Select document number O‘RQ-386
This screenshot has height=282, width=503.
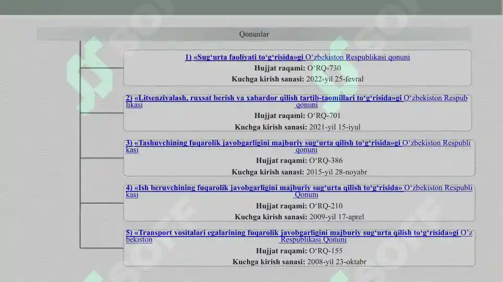[326, 160]
